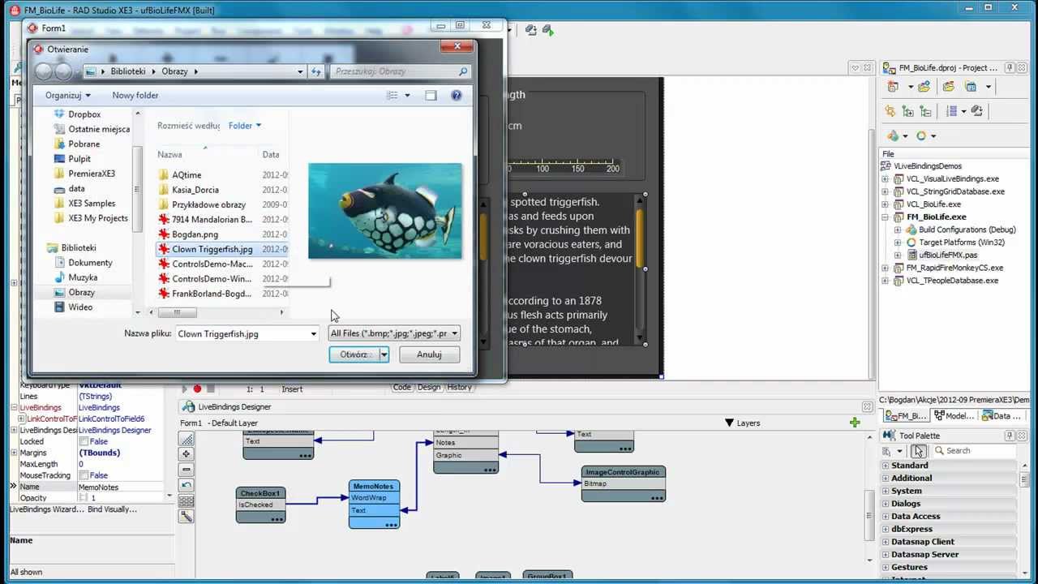
Task: Click the help icon in Otwieranie dialog
Action: (x=456, y=95)
